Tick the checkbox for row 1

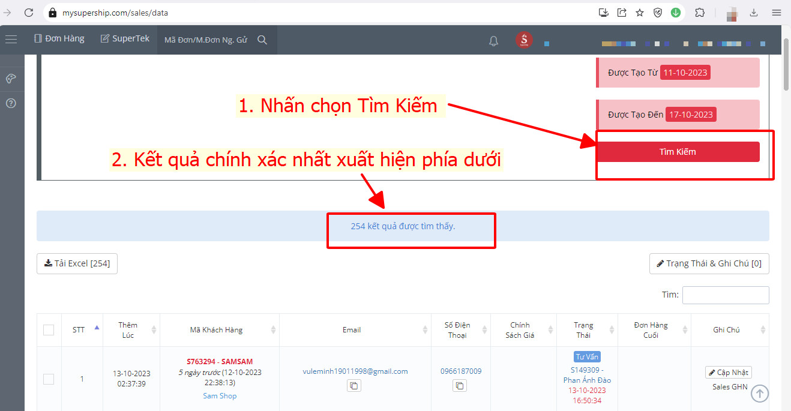click(49, 379)
